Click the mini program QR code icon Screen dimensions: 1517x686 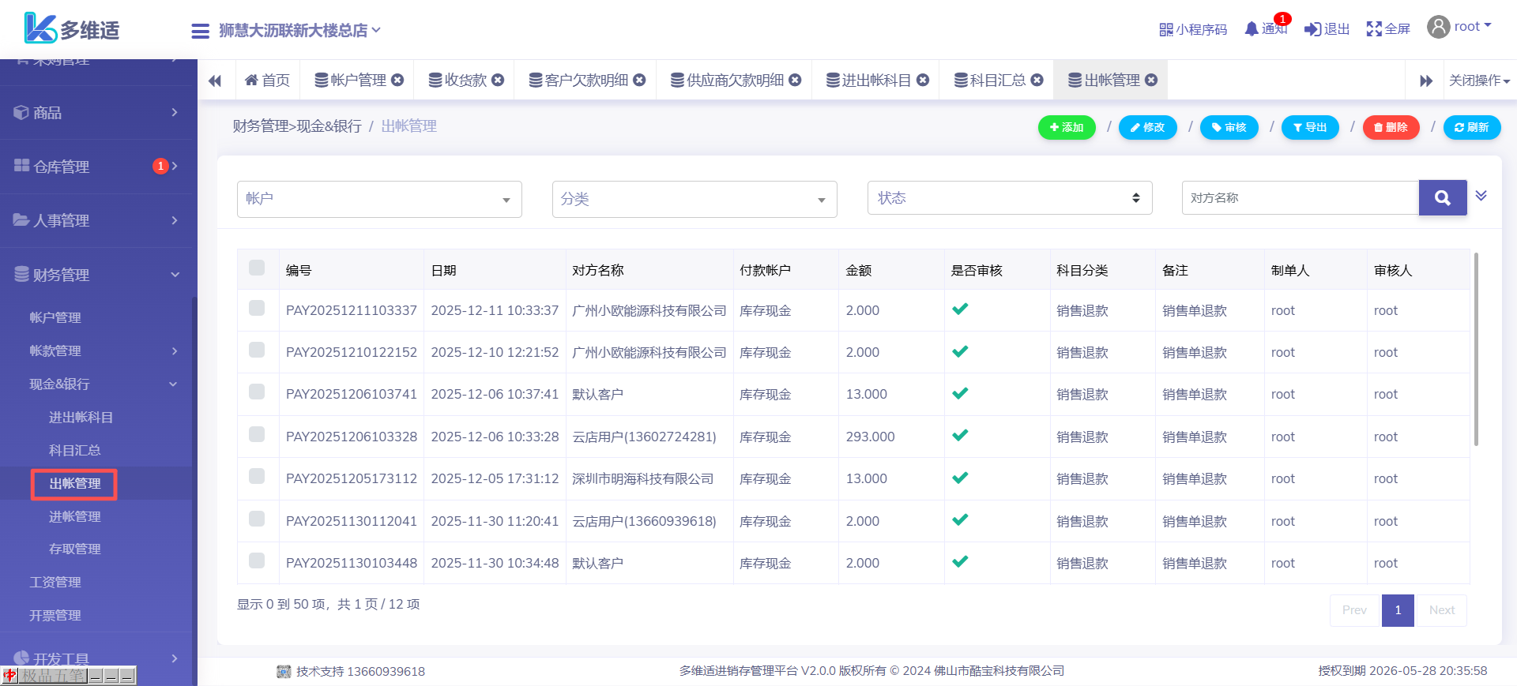click(1165, 30)
